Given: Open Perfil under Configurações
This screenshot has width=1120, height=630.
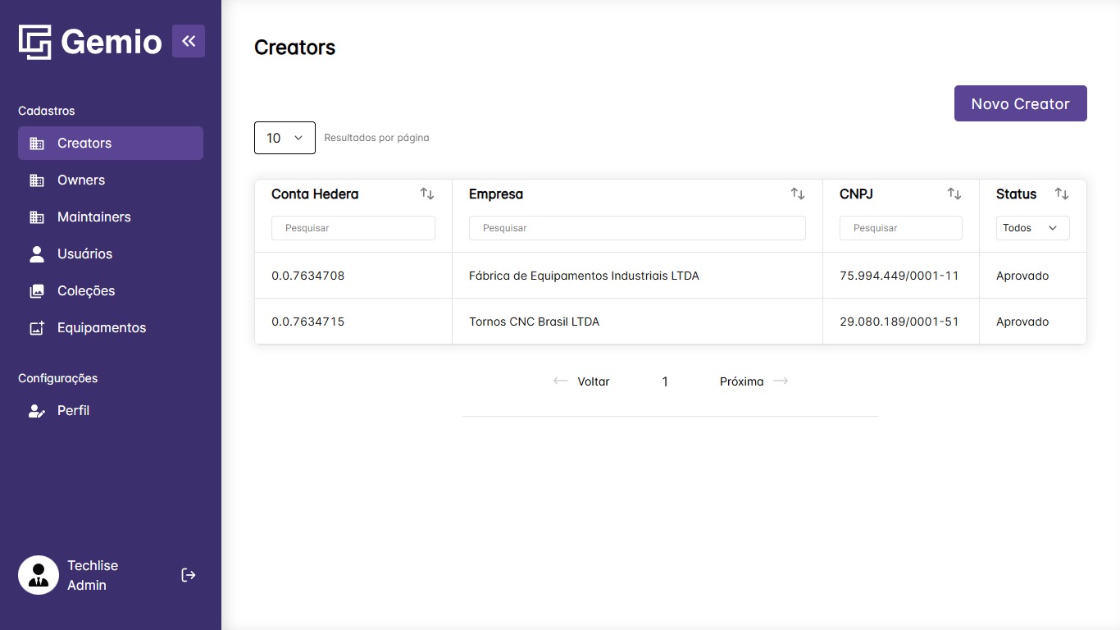Looking at the screenshot, I should pos(73,411).
